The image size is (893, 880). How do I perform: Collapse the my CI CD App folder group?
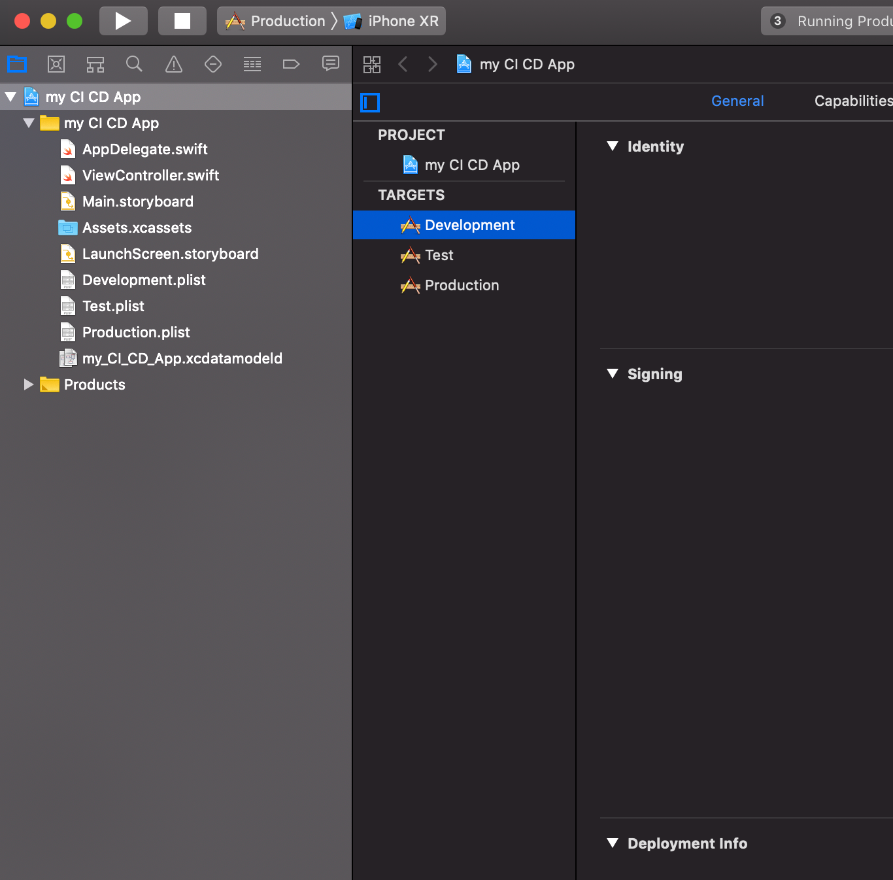[x=29, y=123]
